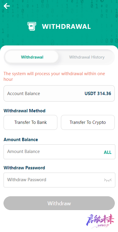Click the Withdraw Password heading label
The height and width of the screenshot is (232, 118).
point(24,168)
